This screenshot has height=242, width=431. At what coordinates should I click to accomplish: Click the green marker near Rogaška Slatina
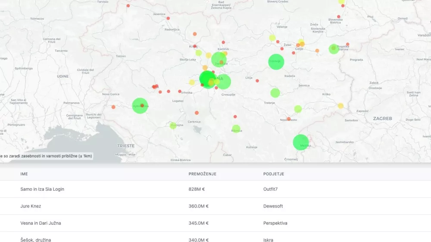334,49
